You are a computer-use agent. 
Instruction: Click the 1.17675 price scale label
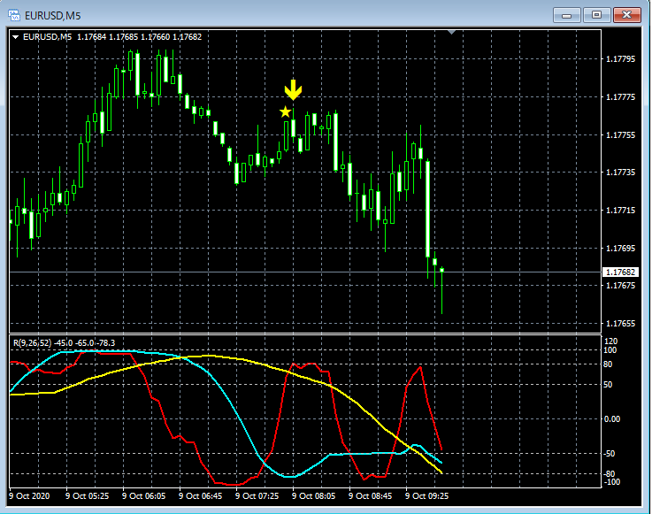pyautogui.click(x=620, y=285)
